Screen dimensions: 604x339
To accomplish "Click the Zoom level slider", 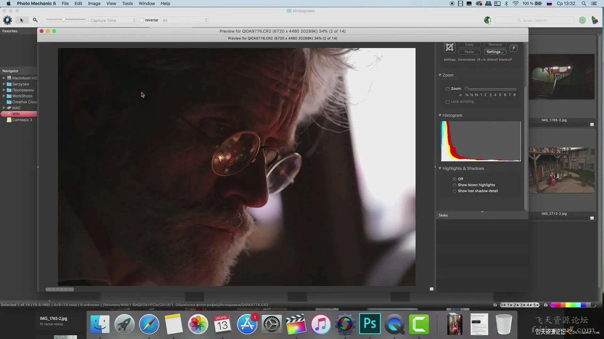I will 491,89.
